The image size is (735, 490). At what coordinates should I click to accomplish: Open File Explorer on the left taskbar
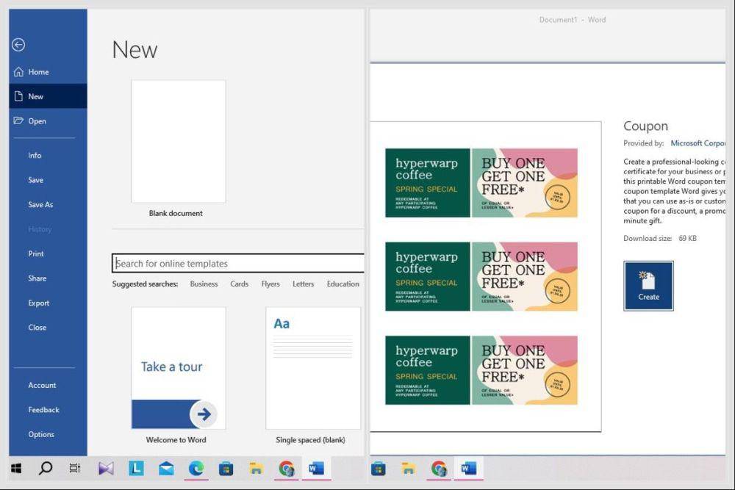point(256,468)
